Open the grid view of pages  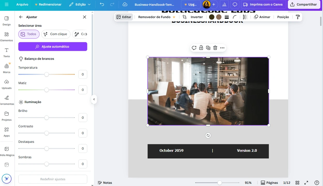pos(297,183)
